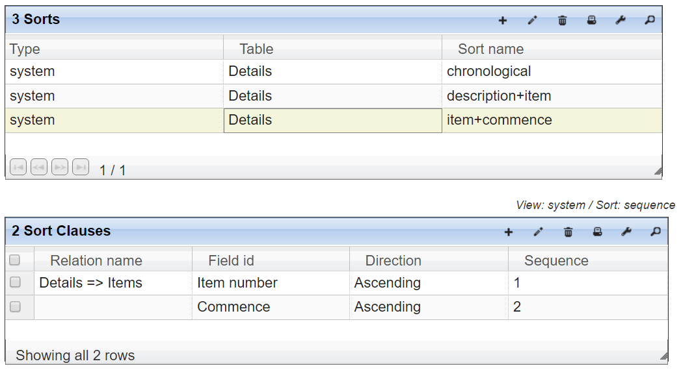The height and width of the screenshot is (370, 681).
Task: Click empty relation cell in Commence row
Action: tap(113, 307)
